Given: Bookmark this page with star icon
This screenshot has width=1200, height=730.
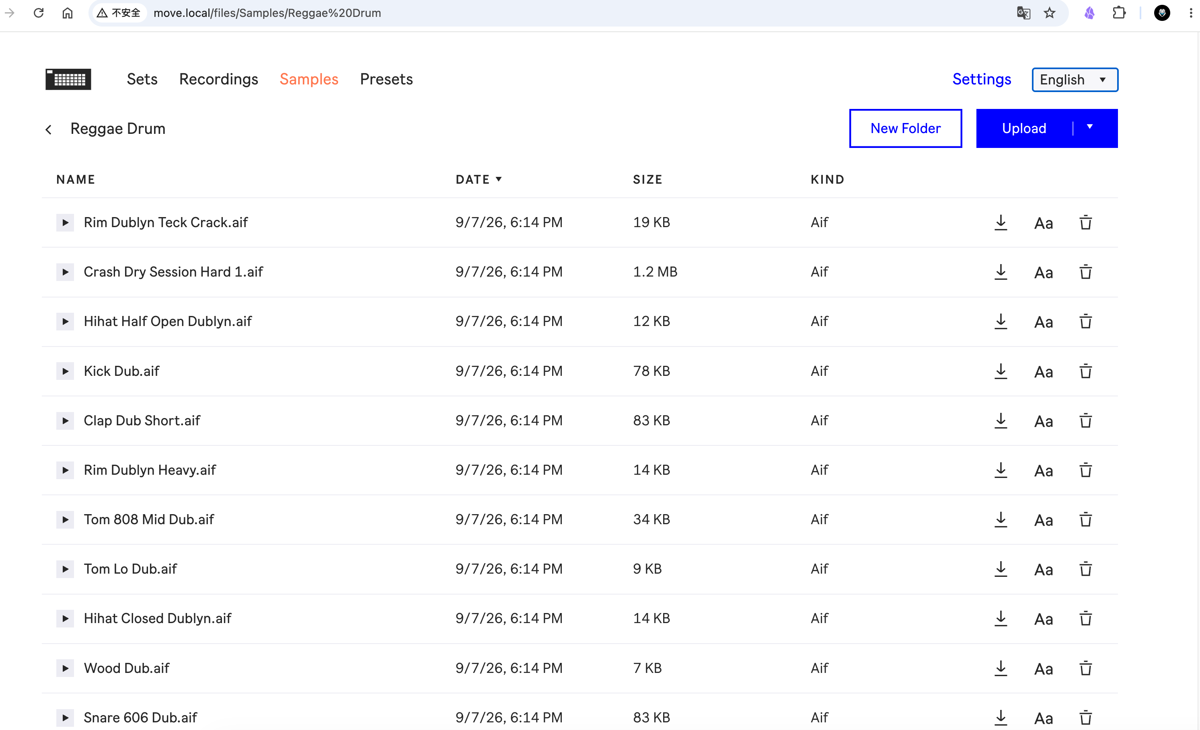Looking at the screenshot, I should (1050, 12).
